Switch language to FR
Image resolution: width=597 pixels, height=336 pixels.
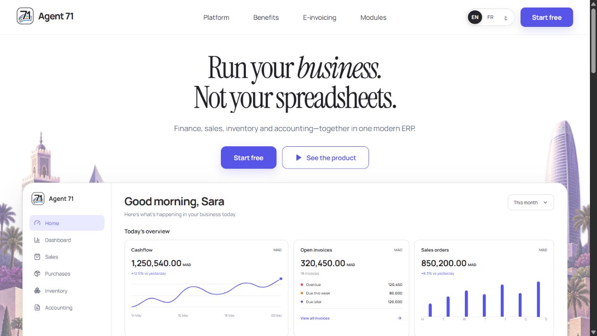(x=490, y=17)
